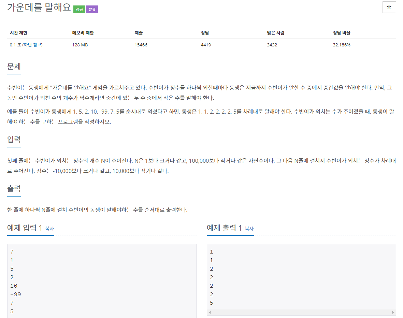Viewport: 403px width, 318px height.
Task: Click left arrow of output scrollbar
Action: [210, 313]
